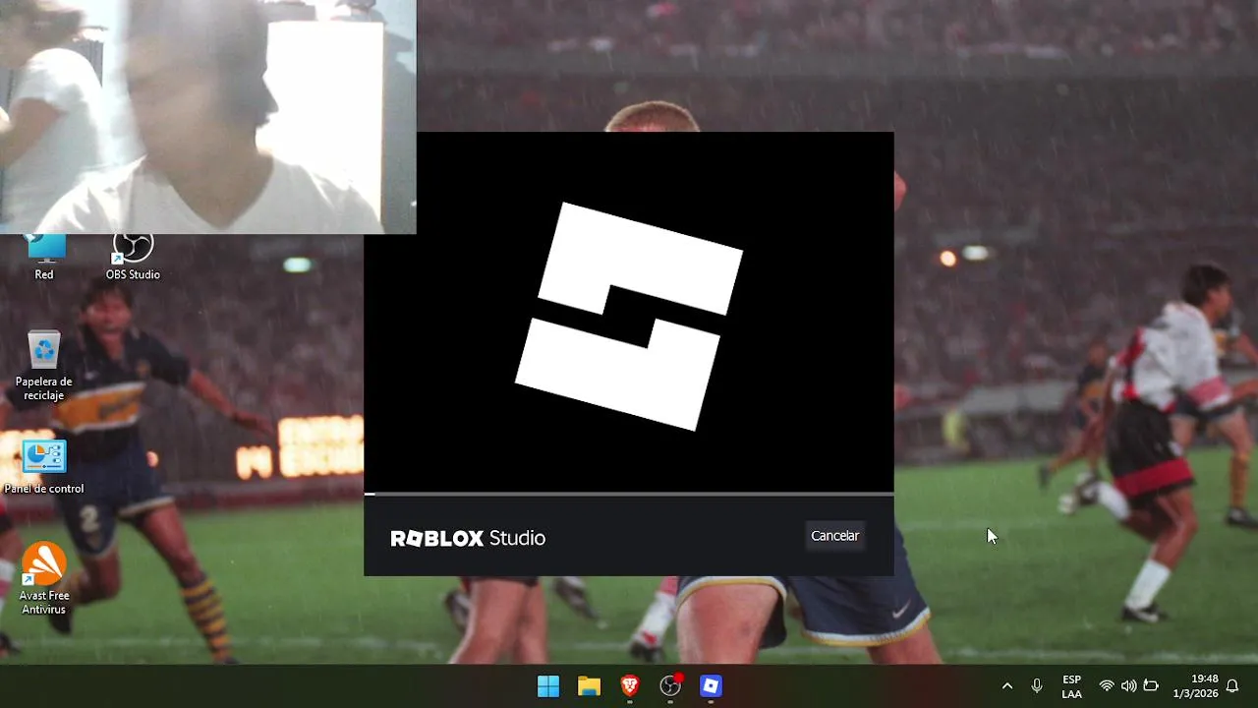Cancel the Roblox Studio loading
1258x708 pixels.
pyautogui.click(x=834, y=536)
